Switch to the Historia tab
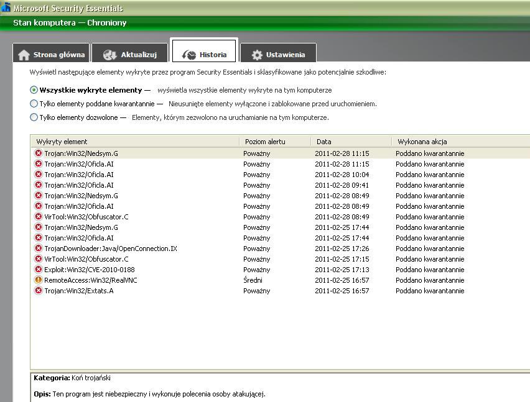Screen dimensions: 530x402 coord(204,52)
